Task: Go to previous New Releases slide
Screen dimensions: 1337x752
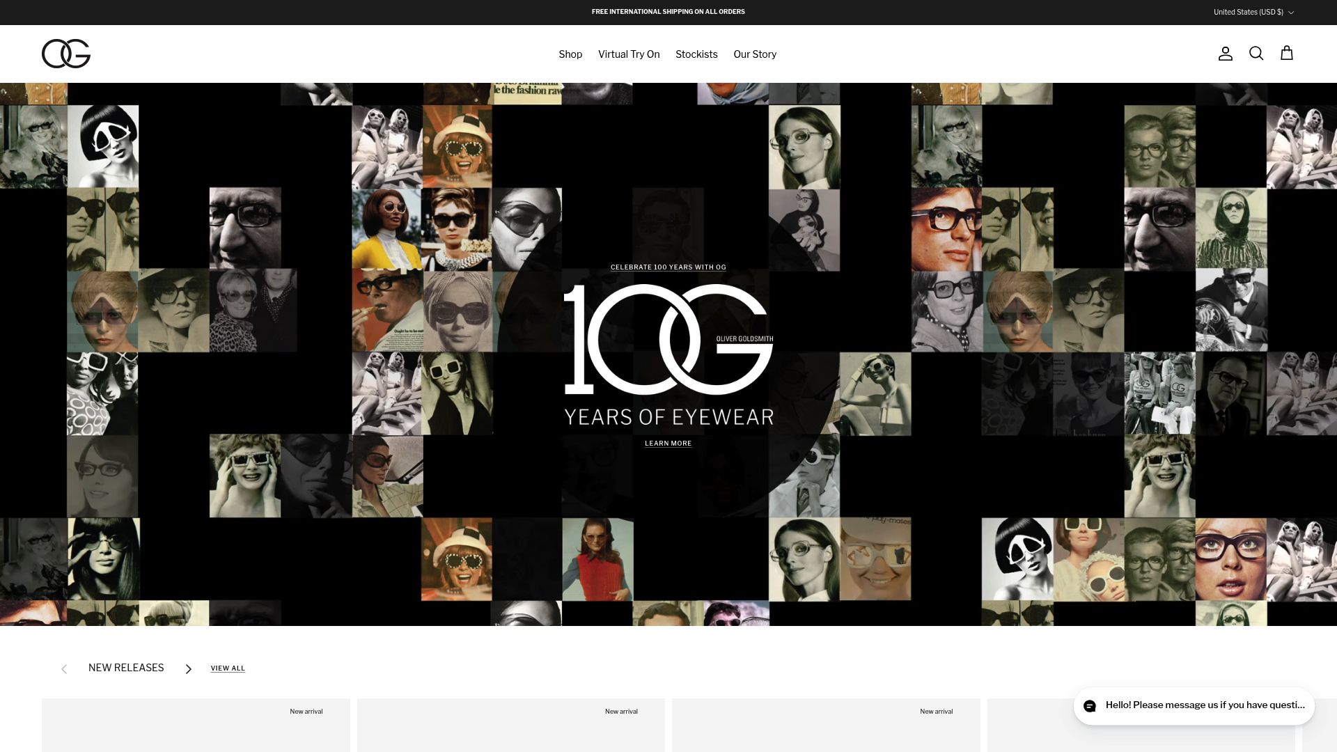Action: click(x=64, y=668)
